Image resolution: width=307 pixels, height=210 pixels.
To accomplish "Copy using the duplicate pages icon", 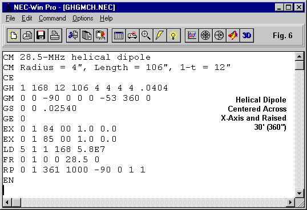I will point(87,35).
